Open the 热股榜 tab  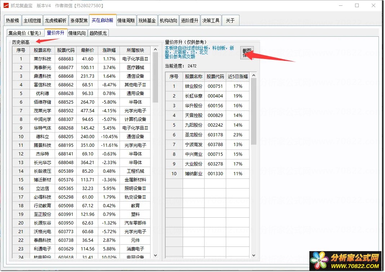[x=13, y=21]
